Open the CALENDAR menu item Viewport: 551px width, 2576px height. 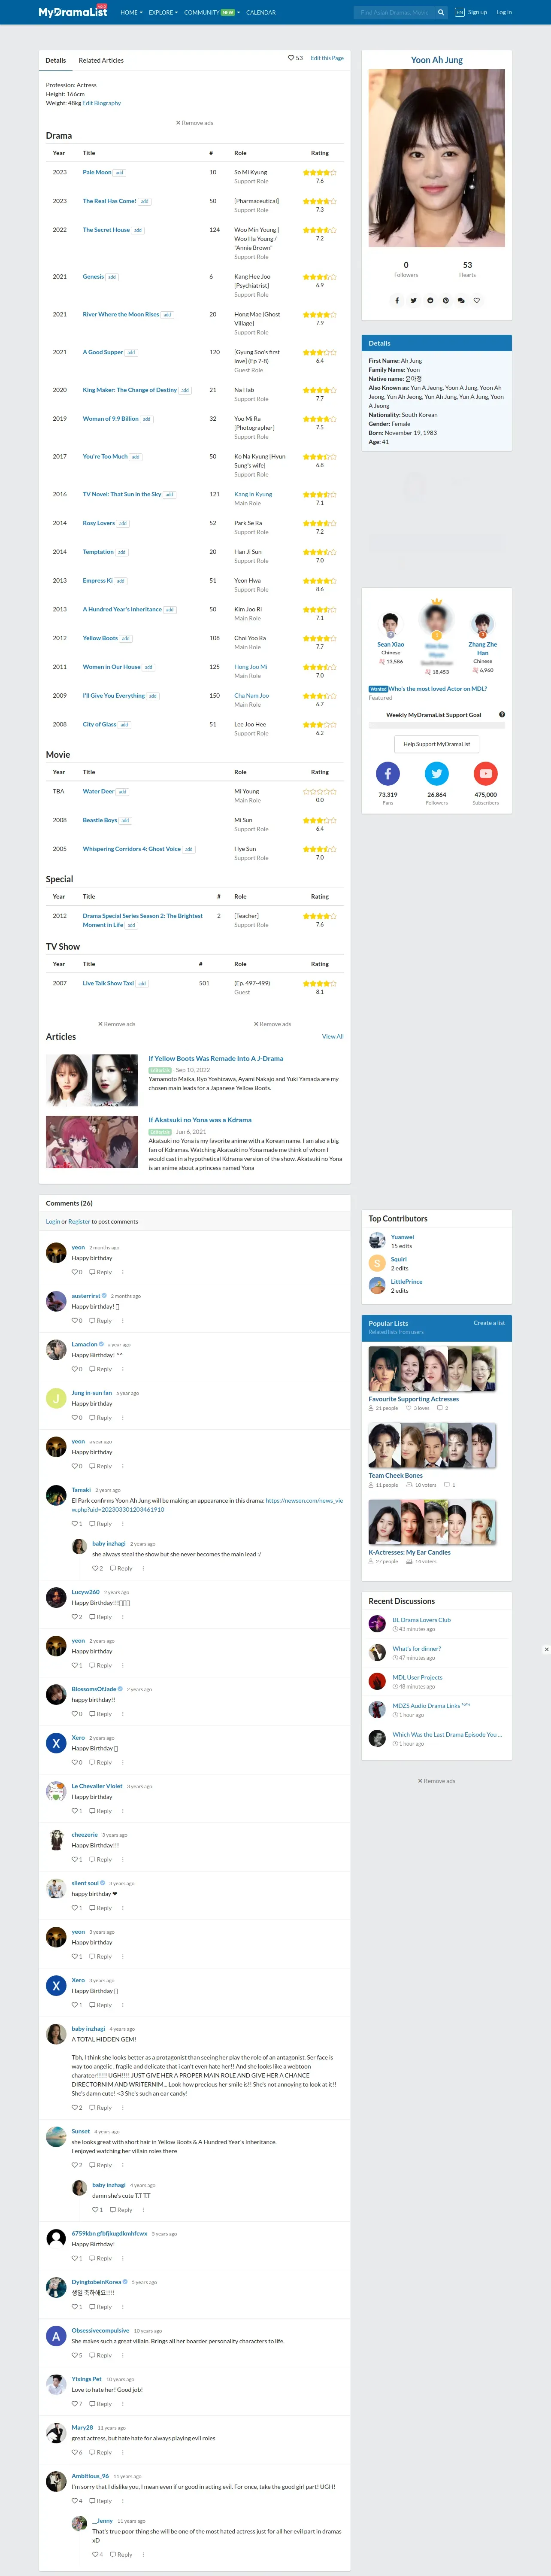pyautogui.click(x=261, y=13)
